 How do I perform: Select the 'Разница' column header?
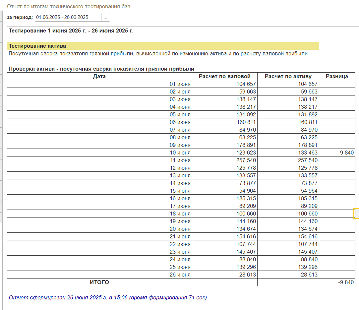(x=337, y=77)
